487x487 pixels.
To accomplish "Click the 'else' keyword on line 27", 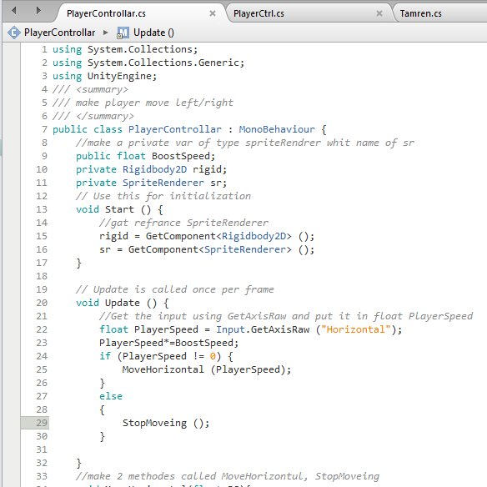I will [111, 396].
